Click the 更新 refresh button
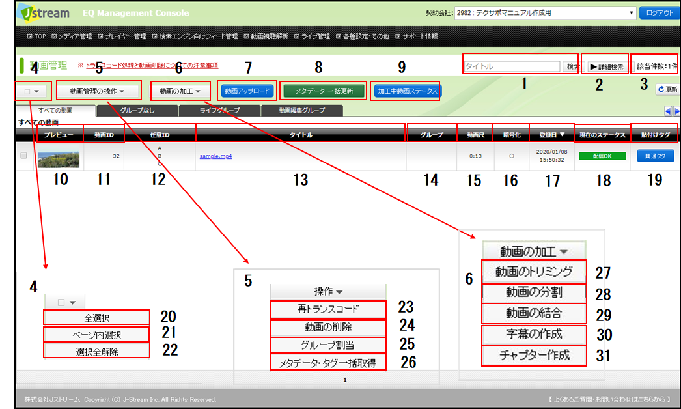This screenshot has width=681, height=409. click(x=667, y=89)
